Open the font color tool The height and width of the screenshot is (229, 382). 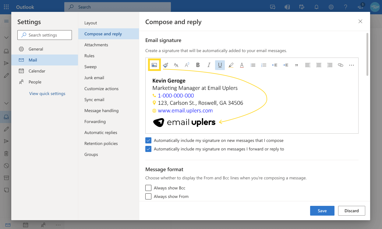[x=242, y=65]
